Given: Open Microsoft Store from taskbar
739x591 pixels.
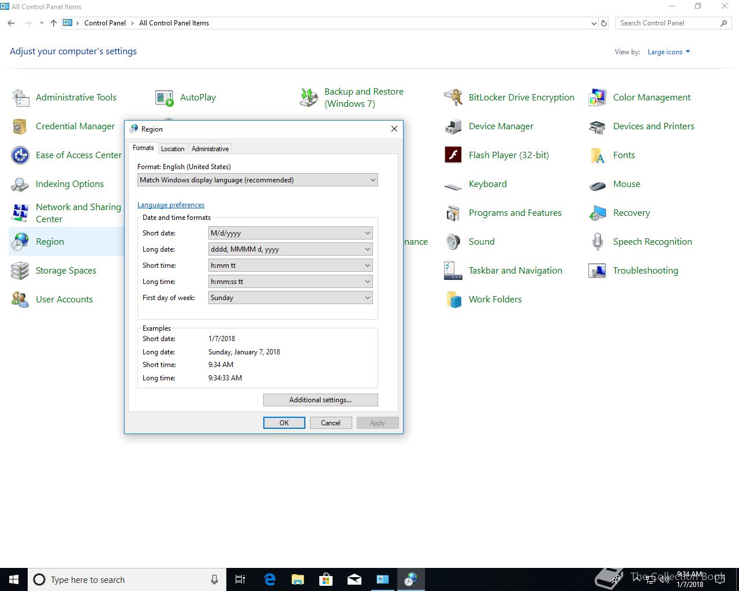Looking at the screenshot, I should pos(326,579).
